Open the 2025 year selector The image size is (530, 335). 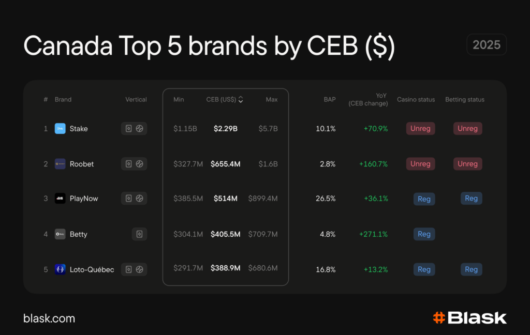[x=486, y=44]
